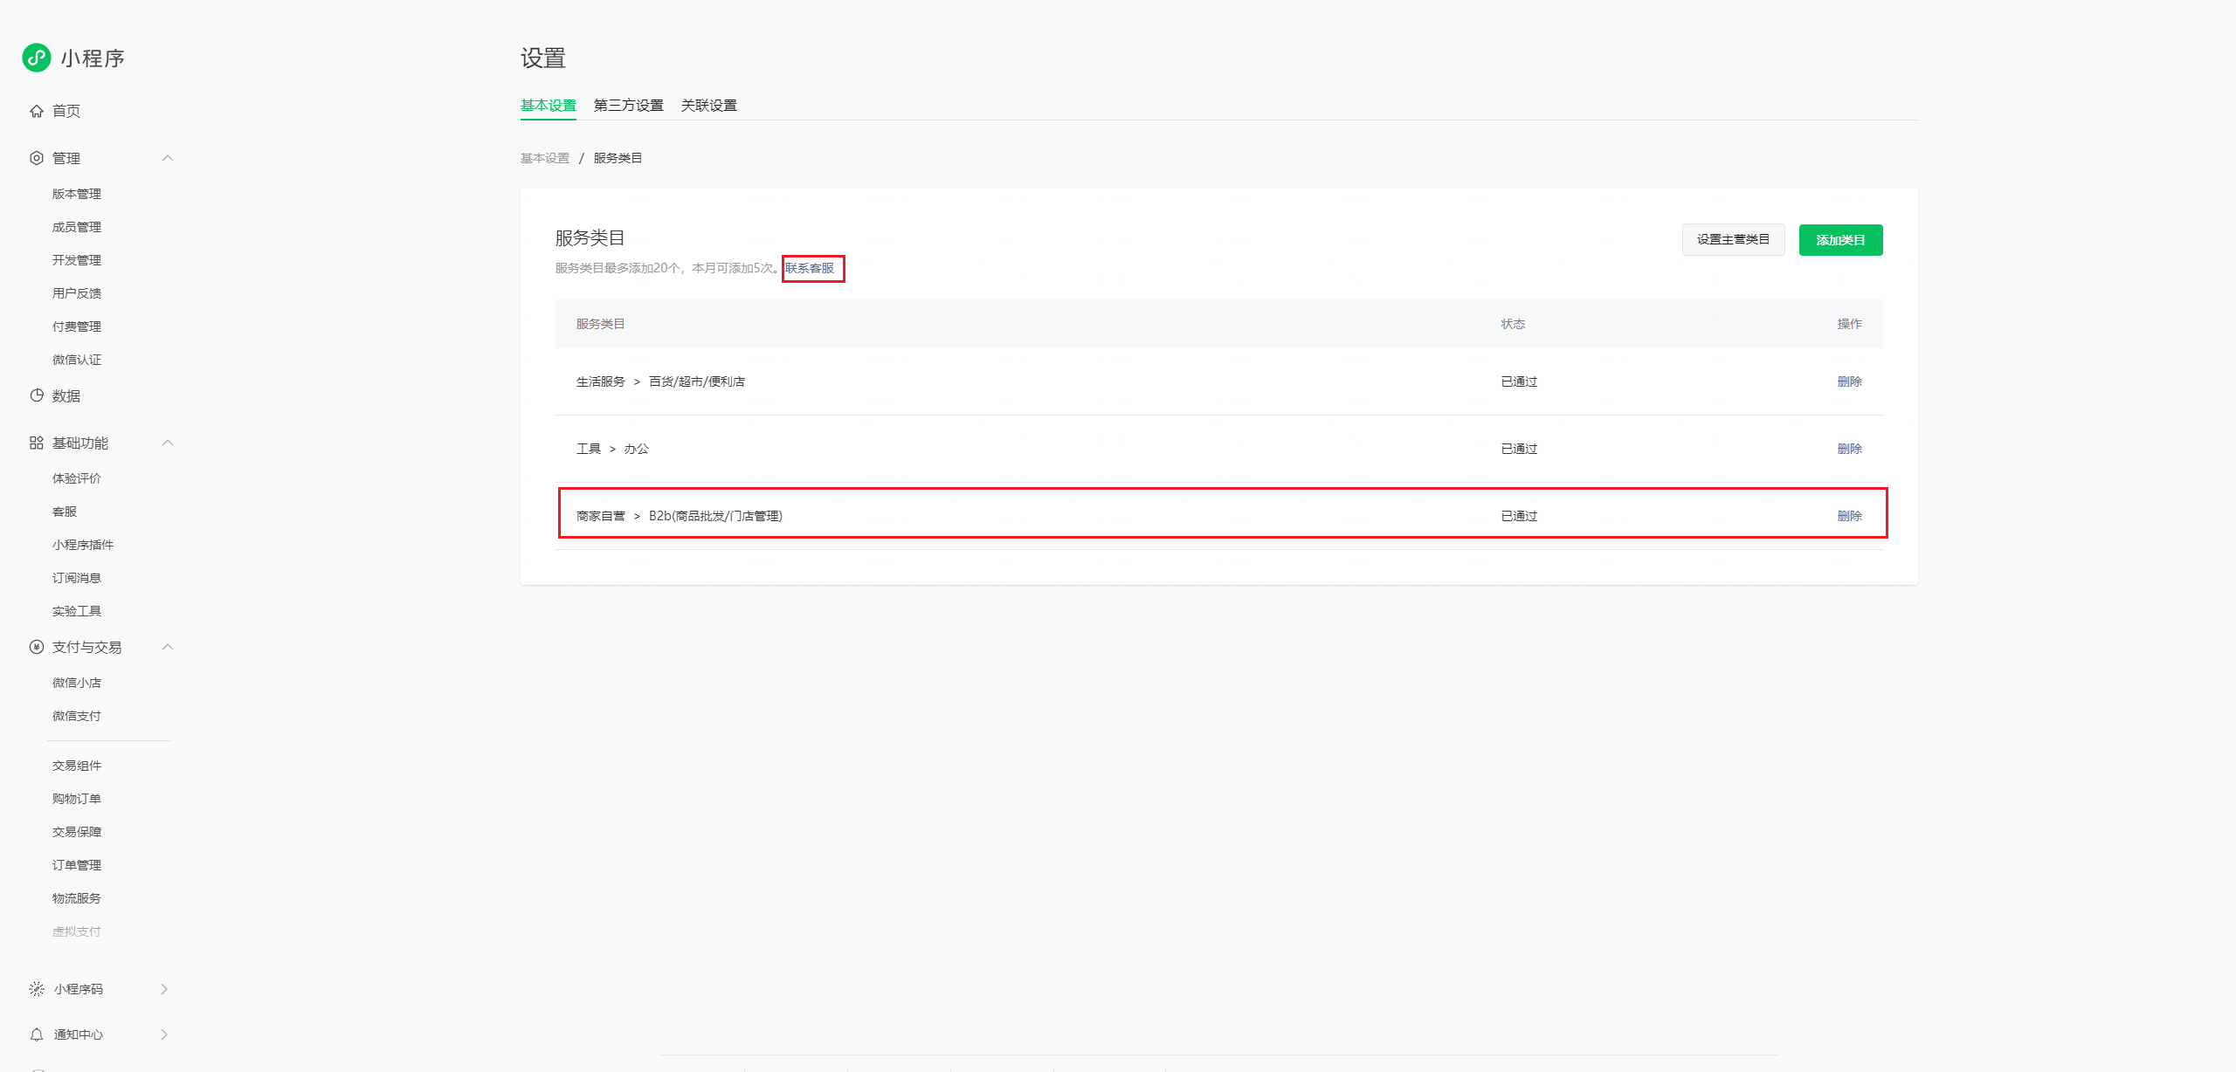
Task: Click the 基础功能 grid icon
Action: 37,443
